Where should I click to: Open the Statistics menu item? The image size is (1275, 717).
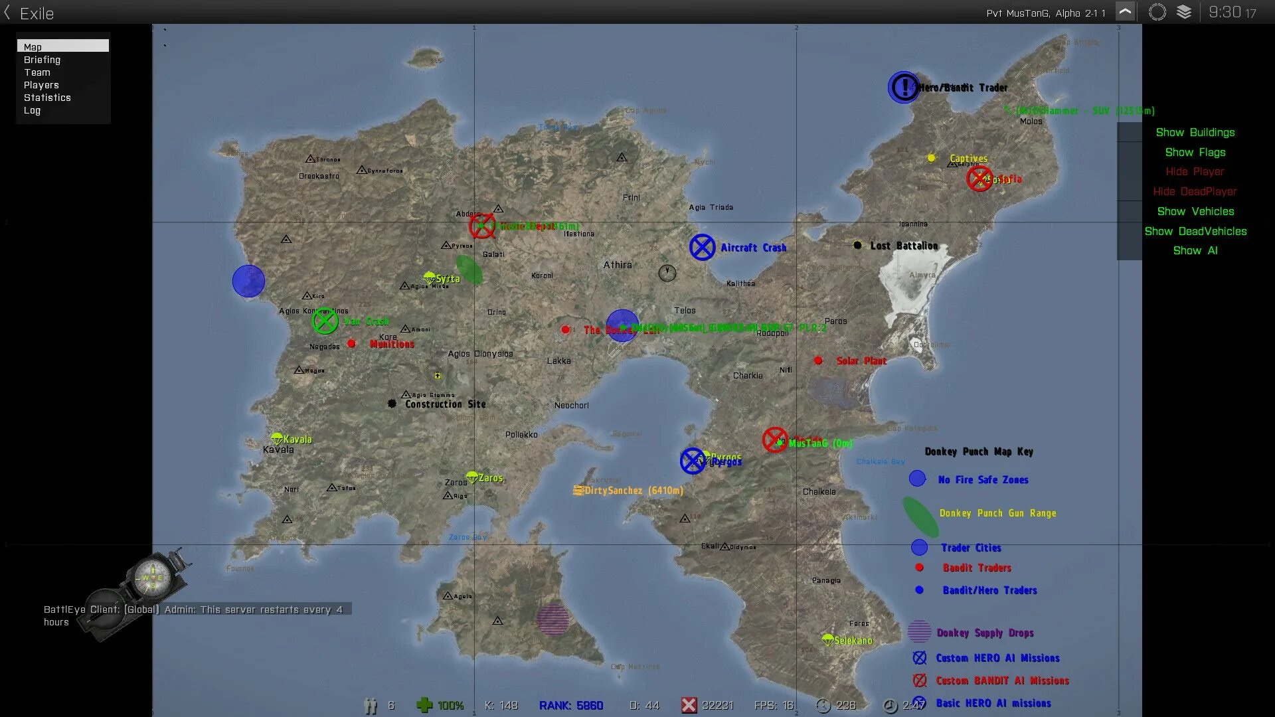47,98
